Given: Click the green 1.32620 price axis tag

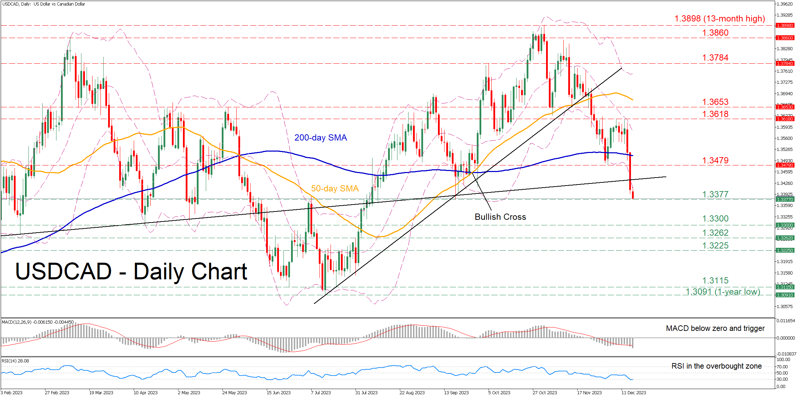Looking at the screenshot, I should (784, 238).
